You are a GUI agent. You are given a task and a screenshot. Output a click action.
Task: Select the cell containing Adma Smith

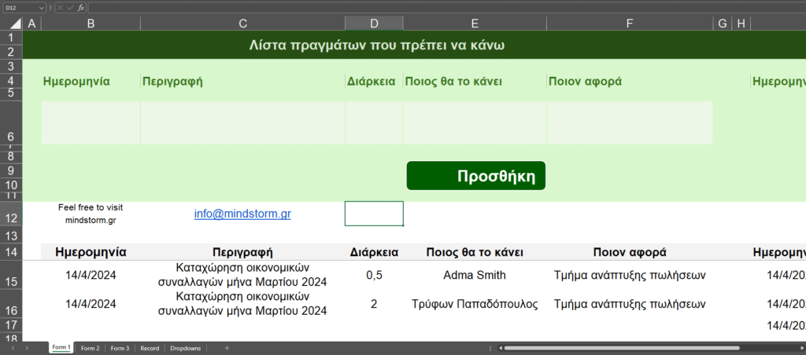tap(475, 275)
